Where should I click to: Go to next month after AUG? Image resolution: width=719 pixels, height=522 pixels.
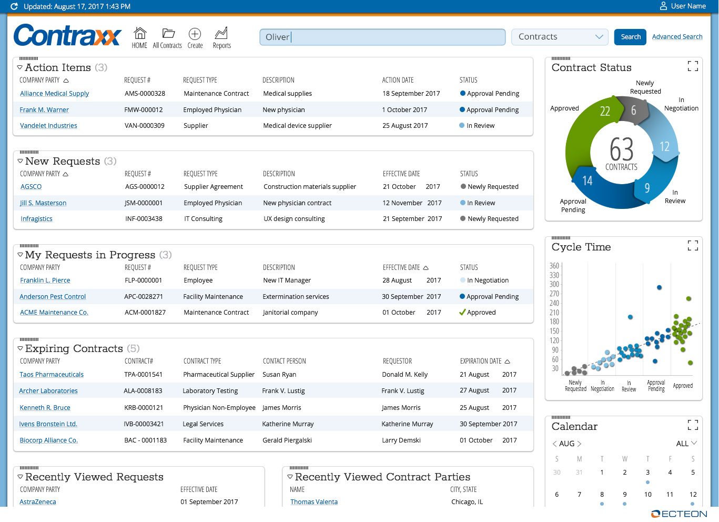[x=579, y=444]
